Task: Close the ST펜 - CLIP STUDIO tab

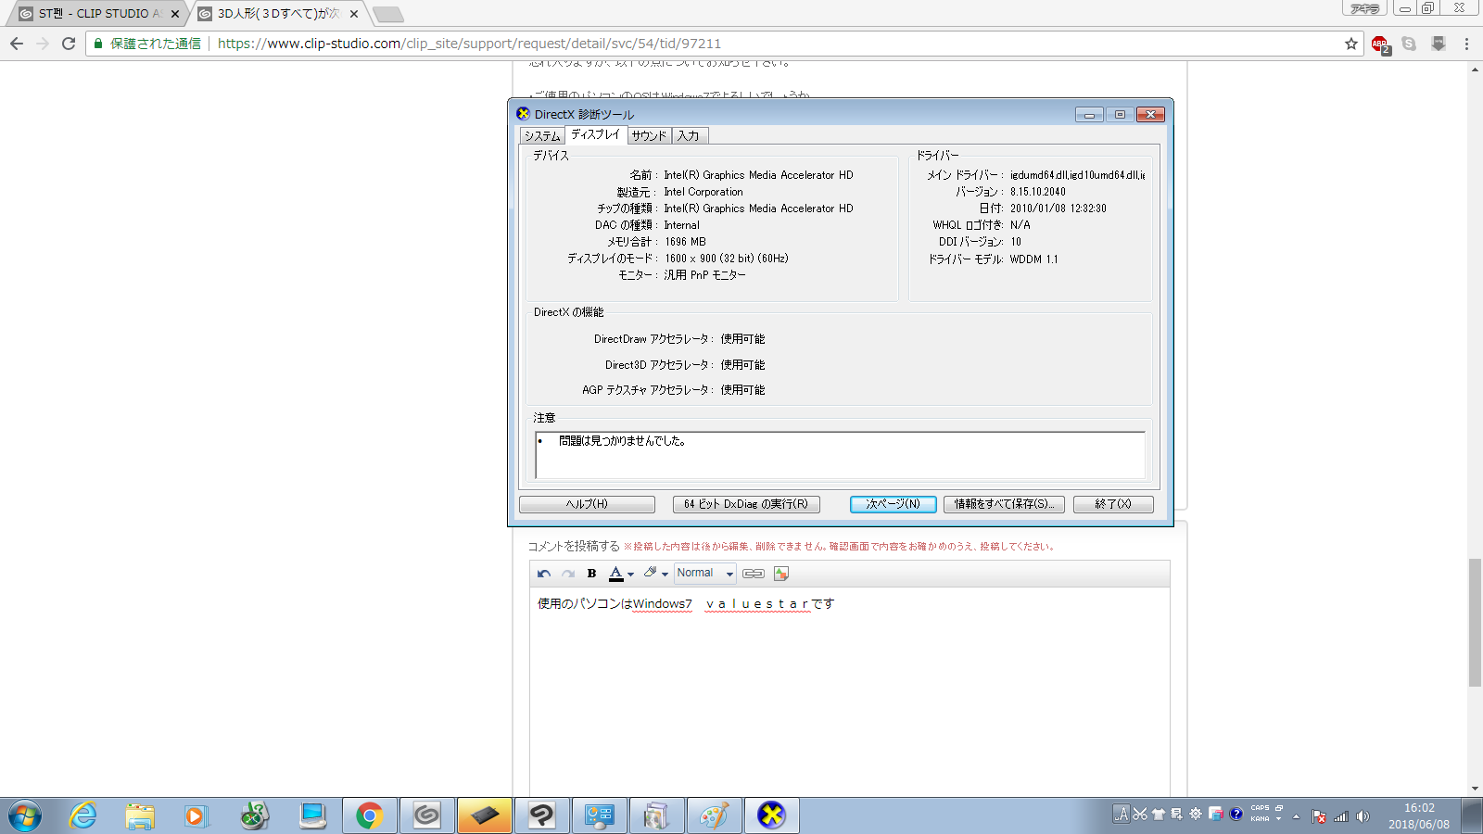Action: (175, 14)
